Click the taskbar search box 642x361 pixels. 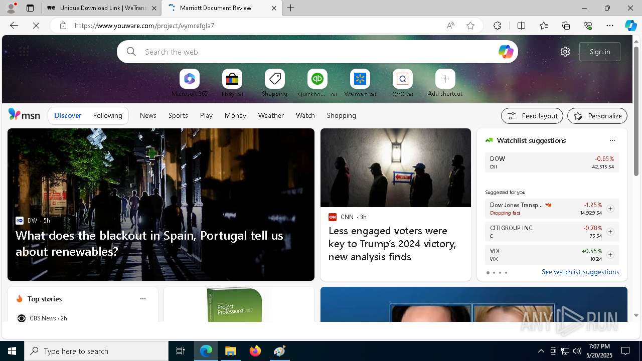point(96,351)
